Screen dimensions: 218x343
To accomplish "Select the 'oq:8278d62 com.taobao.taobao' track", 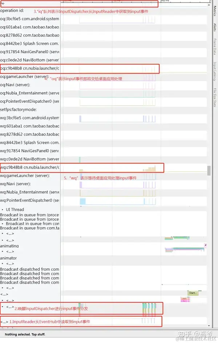I will click(x=30, y=35).
